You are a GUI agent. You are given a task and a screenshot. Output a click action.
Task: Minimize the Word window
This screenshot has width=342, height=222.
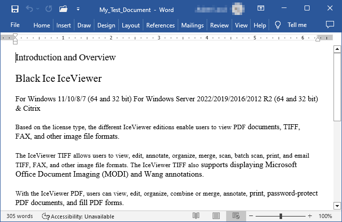pos(284,8)
